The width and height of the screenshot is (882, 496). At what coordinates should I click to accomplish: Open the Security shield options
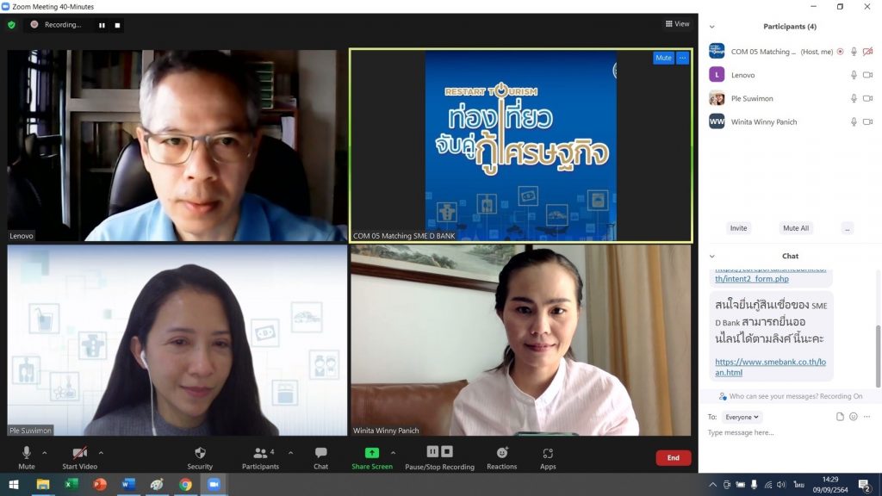200,453
